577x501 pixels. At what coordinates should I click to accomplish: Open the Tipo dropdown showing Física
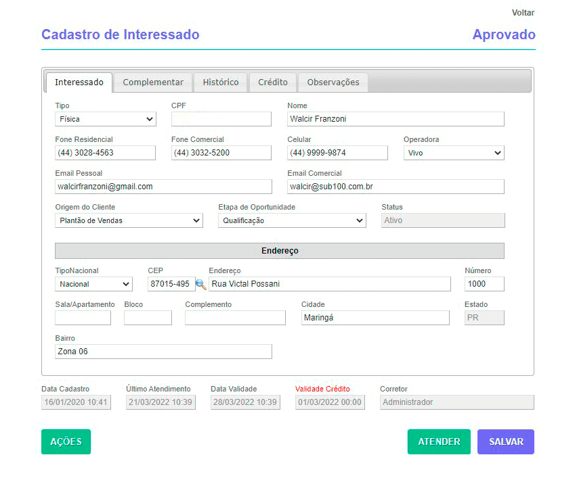105,118
